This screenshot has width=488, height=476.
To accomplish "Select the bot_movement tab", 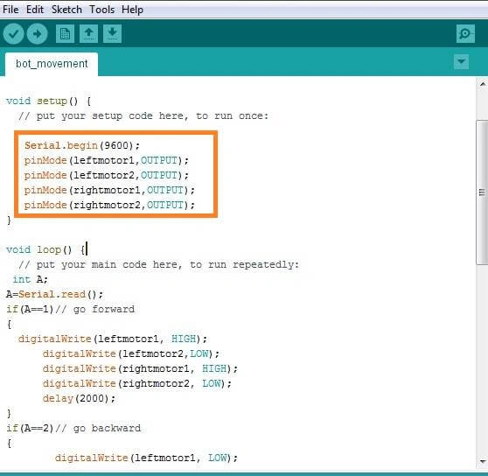I will [x=52, y=64].
